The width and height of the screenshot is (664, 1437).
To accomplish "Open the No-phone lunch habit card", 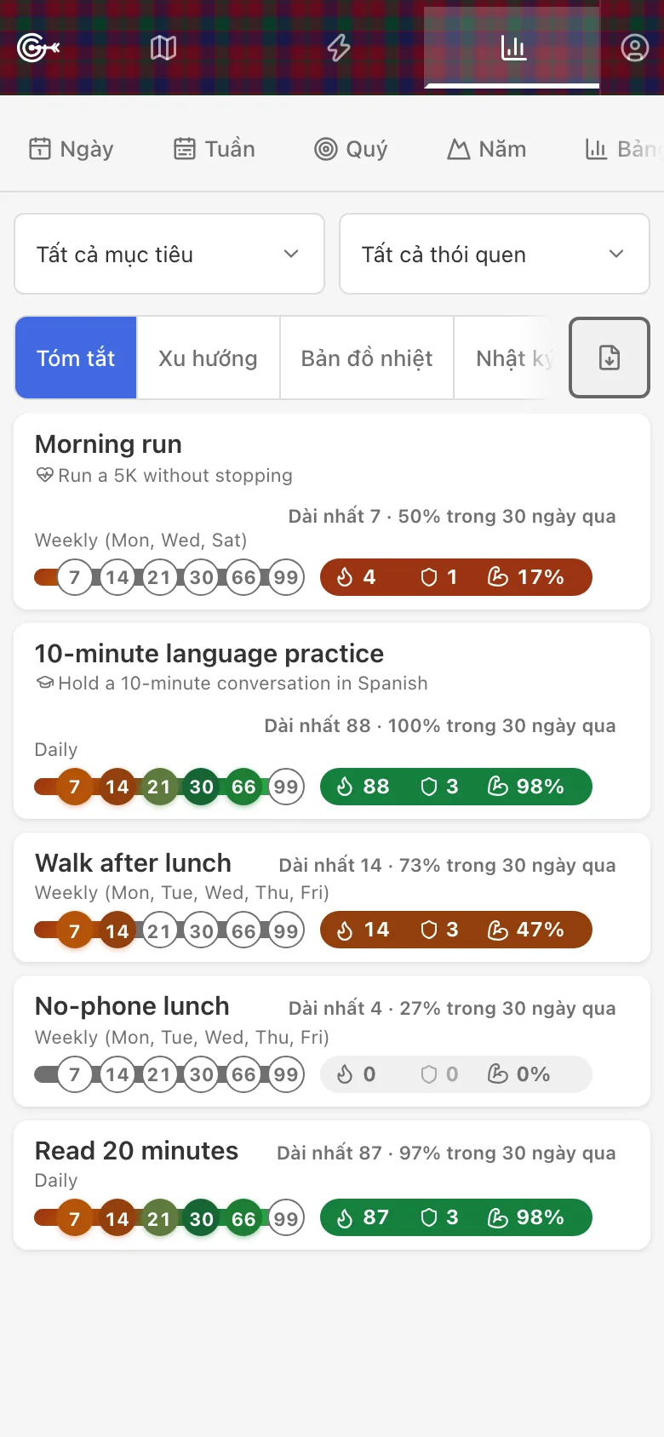I will point(332,1041).
